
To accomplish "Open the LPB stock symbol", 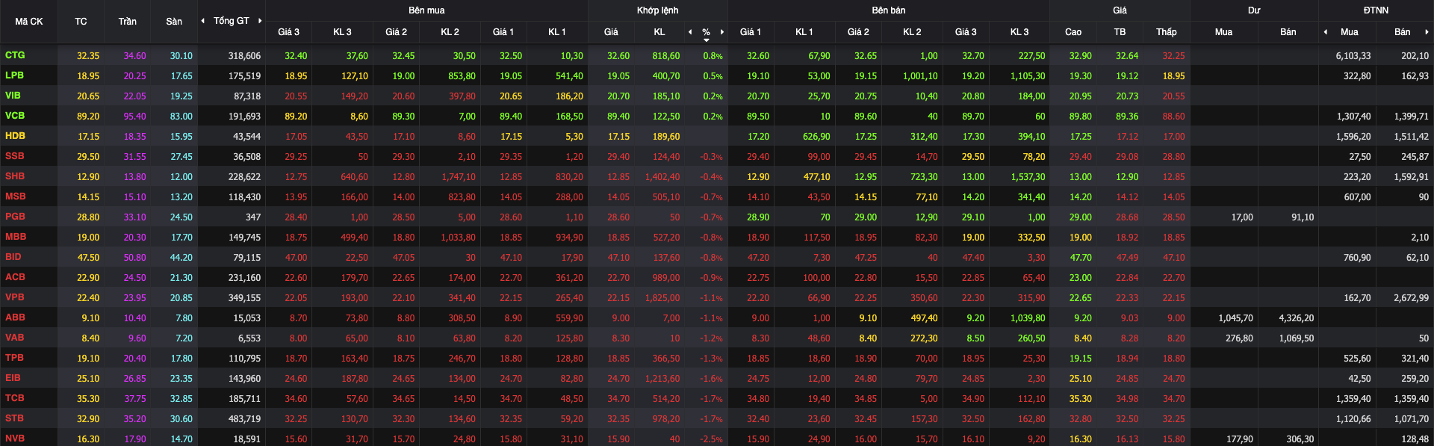I will [x=15, y=75].
